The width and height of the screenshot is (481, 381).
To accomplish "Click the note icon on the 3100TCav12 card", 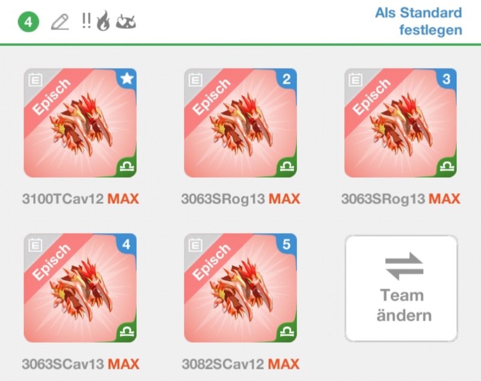I will coord(35,80).
